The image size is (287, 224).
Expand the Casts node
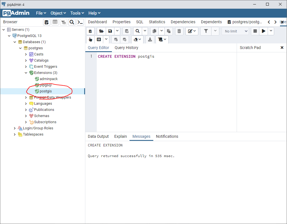pyautogui.click(x=26, y=54)
